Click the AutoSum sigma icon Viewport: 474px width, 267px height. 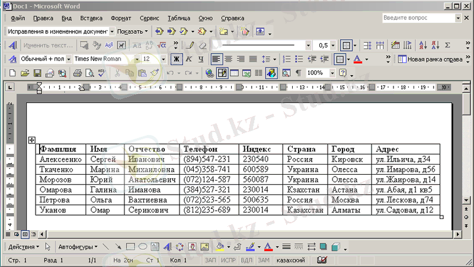pos(447,45)
